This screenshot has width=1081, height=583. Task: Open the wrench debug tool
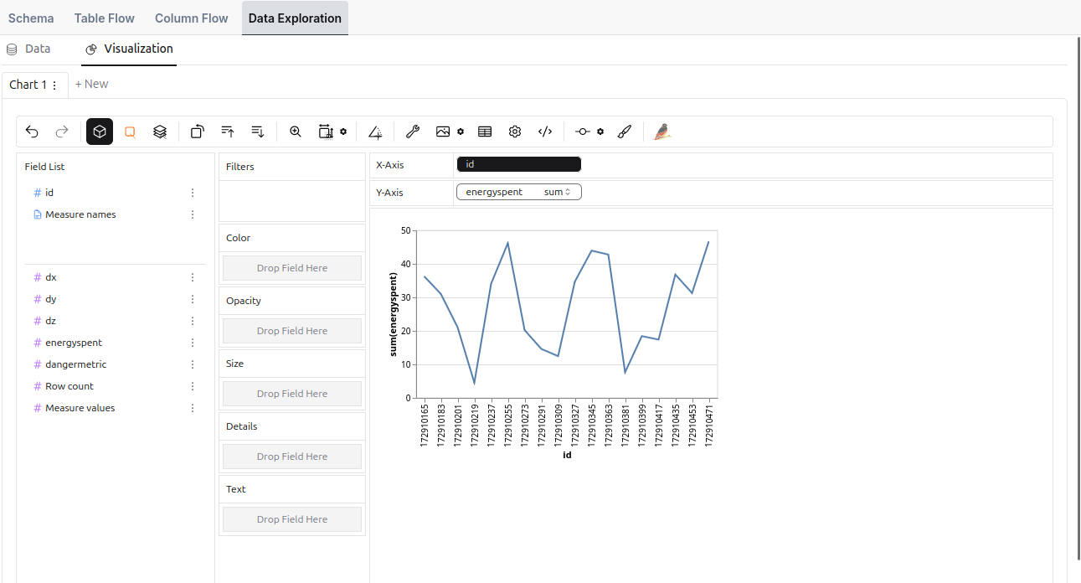(412, 132)
